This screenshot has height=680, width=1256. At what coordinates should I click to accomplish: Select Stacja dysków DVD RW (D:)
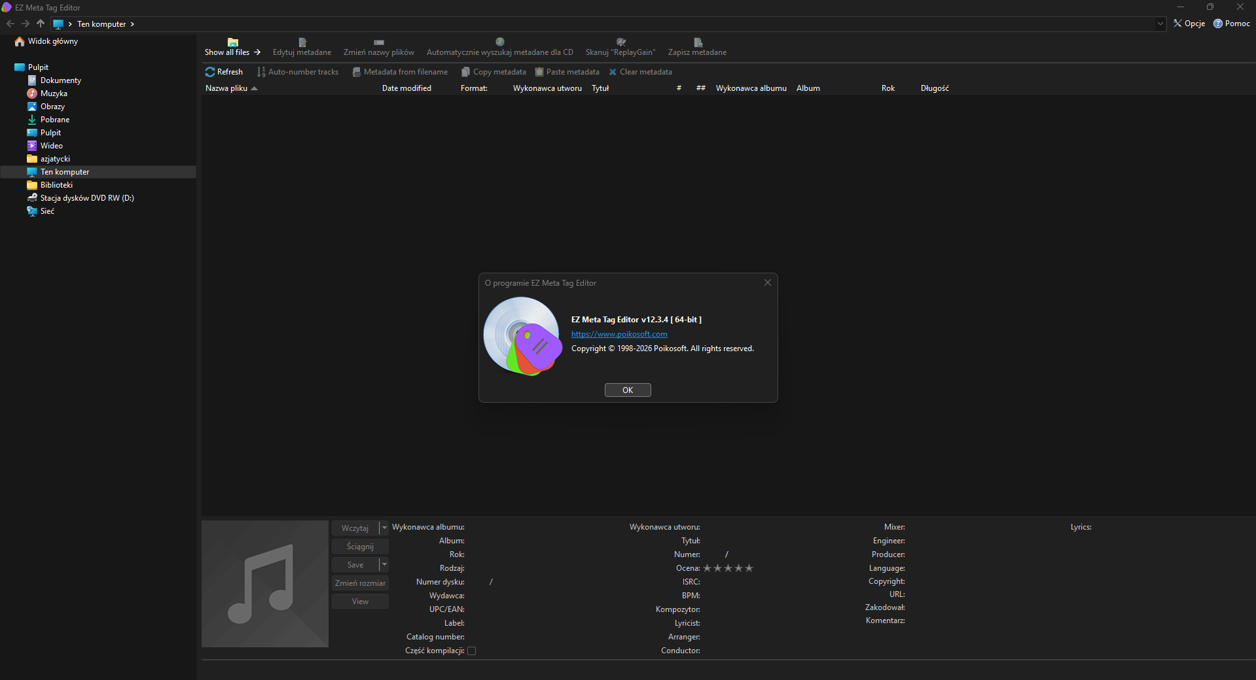tap(81, 198)
